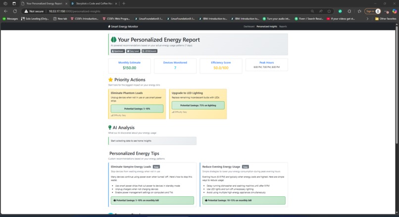
Task: Go to the Dashboard nav item
Action: [249, 26]
